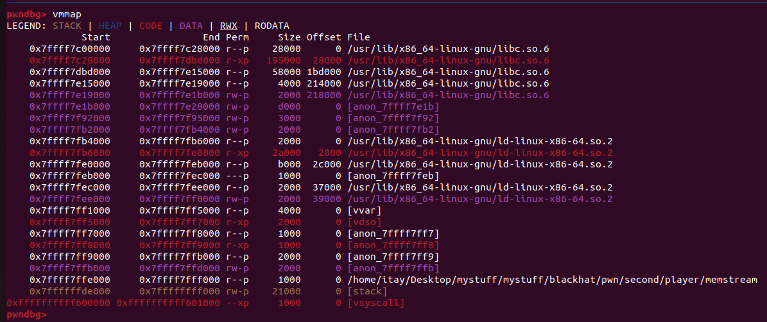This screenshot has width=767, height=322.
Task: Click the size value b000
Action: coord(289,164)
